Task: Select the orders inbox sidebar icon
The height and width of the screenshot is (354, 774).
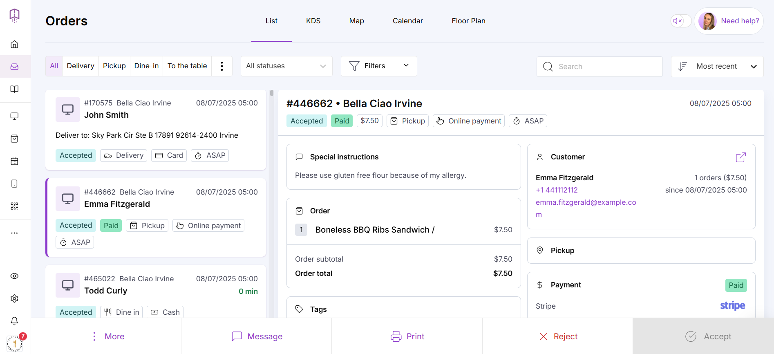Action: (x=14, y=67)
